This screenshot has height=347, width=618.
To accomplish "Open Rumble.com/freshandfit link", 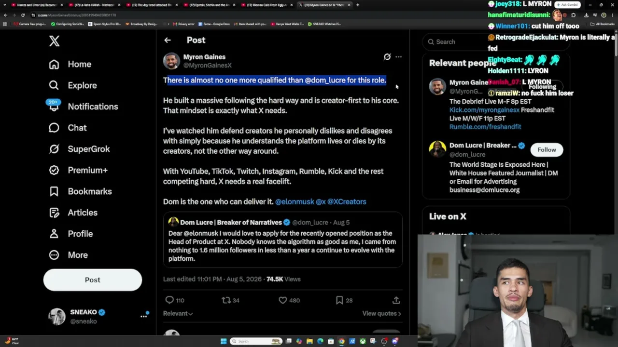I will [485, 127].
